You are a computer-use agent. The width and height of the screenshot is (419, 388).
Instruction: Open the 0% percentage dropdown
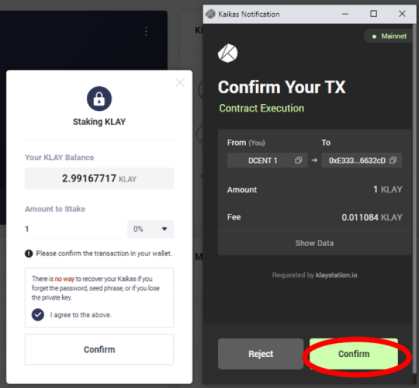point(150,229)
